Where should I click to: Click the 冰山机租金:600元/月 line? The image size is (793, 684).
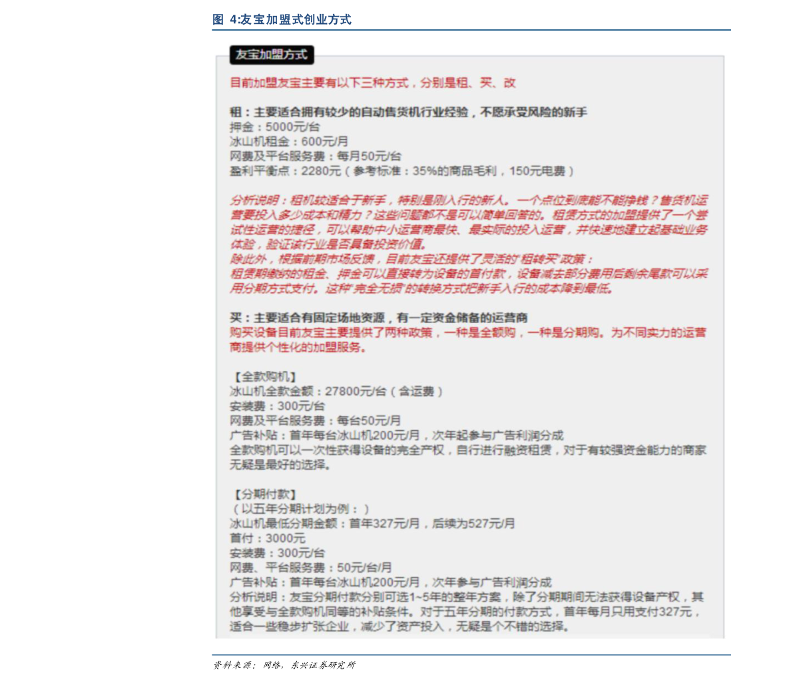[x=289, y=142]
